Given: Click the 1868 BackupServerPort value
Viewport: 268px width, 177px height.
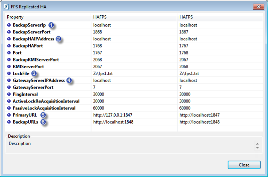Looking at the screenshot, I should tap(97, 32).
